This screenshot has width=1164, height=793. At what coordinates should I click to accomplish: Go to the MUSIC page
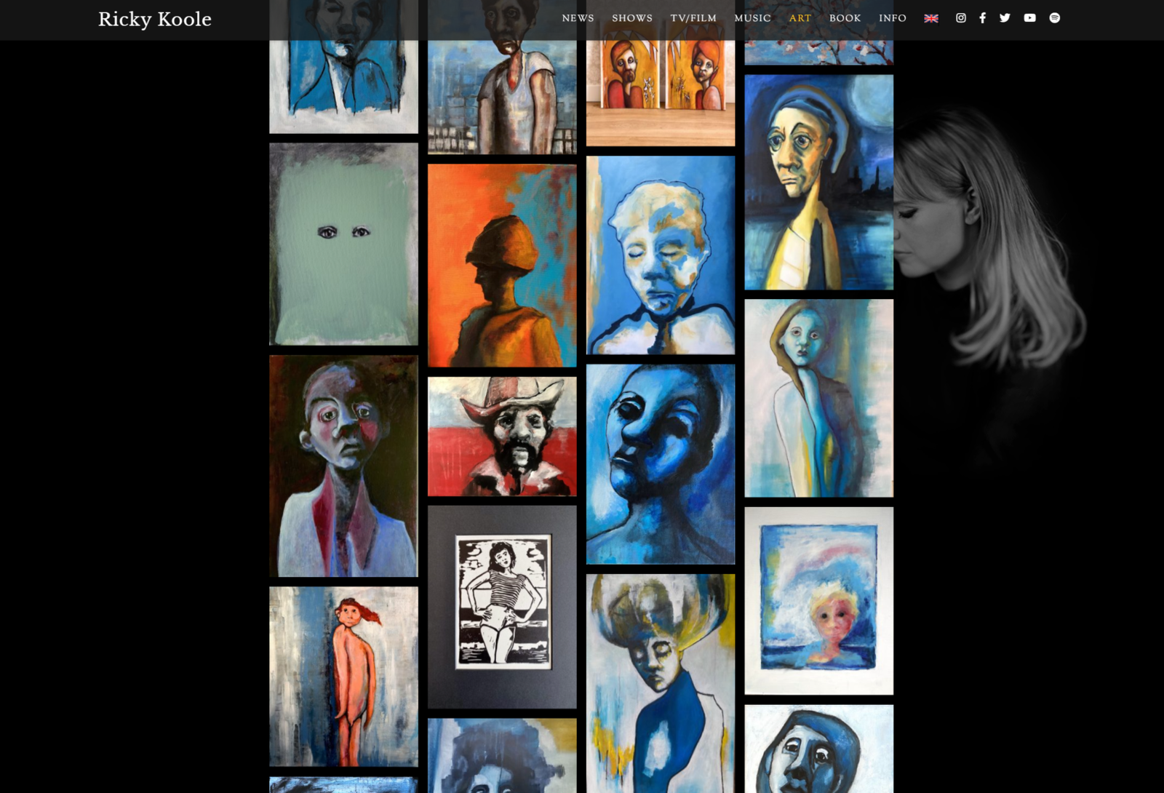click(752, 17)
